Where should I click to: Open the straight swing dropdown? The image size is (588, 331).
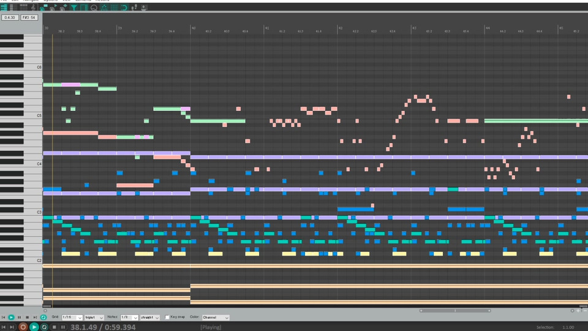pos(150,318)
